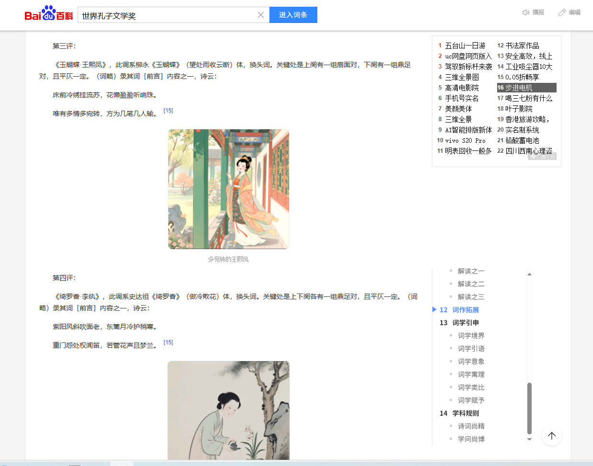This screenshot has height=466, width=593.
Task: Open the 王熙凤 illustration image
Action: [x=228, y=189]
